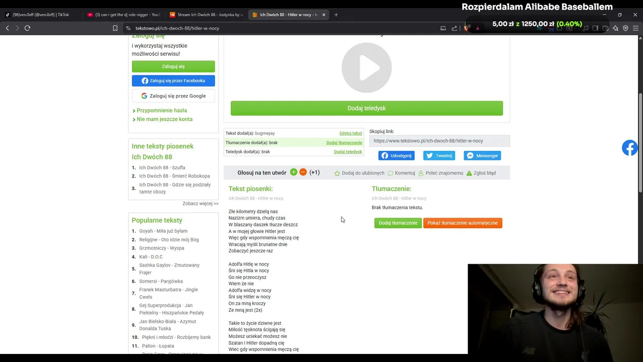Image resolution: width=643 pixels, height=362 pixels.
Task: Click the VPN shield toolbar icon
Action: (x=625, y=28)
